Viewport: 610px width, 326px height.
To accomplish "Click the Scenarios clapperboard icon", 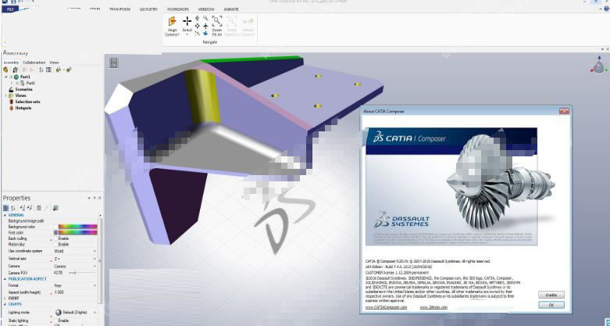I will point(11,89).
